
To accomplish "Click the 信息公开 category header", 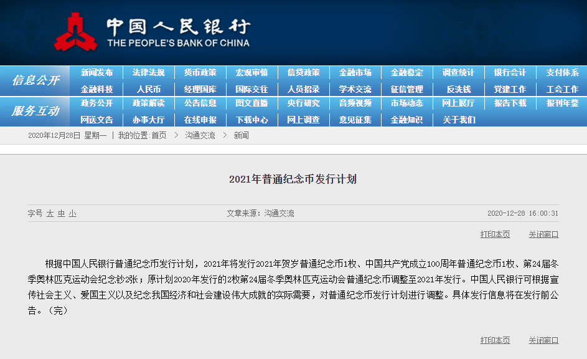I will point(35,80).
